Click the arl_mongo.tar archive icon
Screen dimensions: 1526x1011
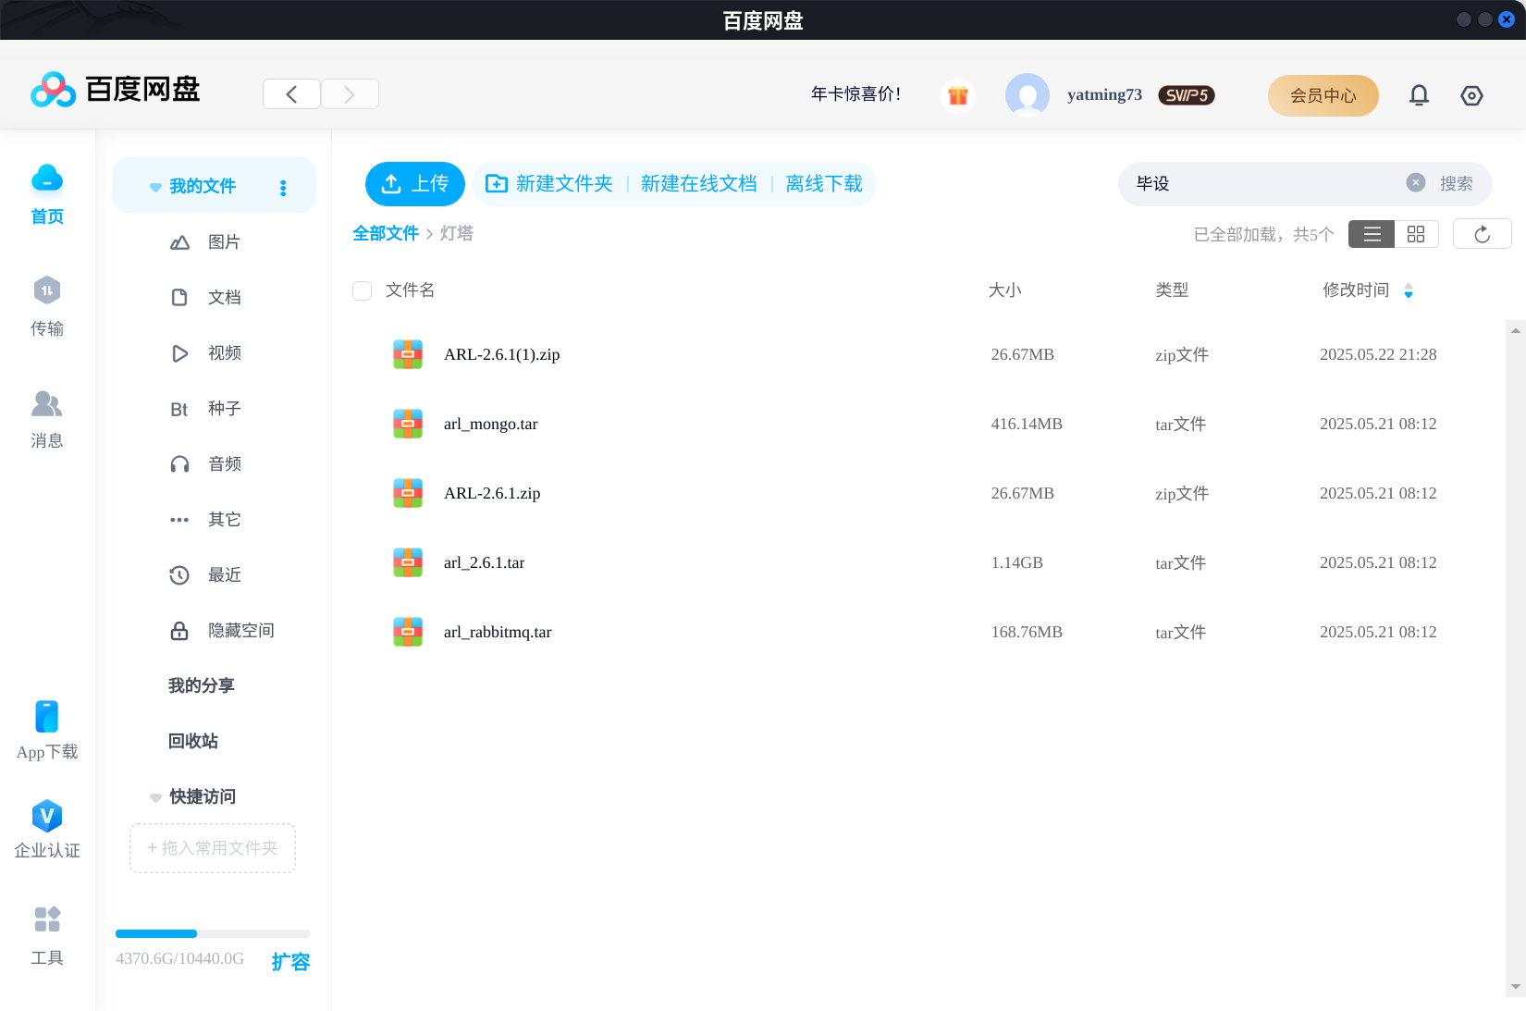coord(408,424)
